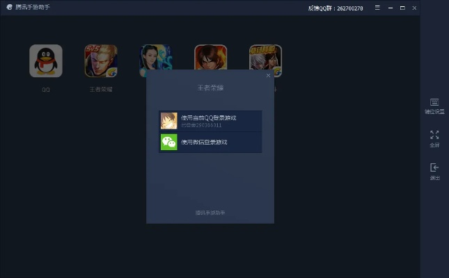Click the 腾讯手游助手 logo in title bar

coord(10,7)
